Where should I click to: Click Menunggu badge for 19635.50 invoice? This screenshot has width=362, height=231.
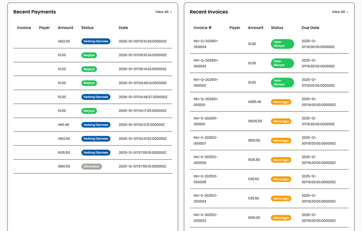[x=281, y=121]
